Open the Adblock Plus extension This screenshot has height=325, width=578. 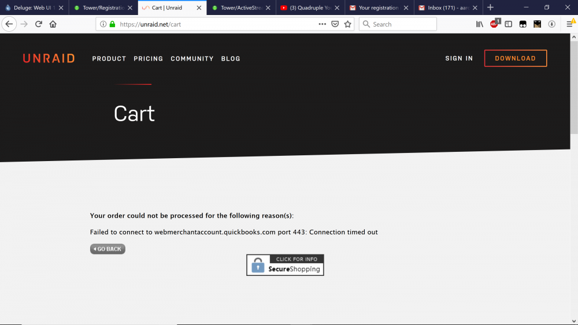click(x=494, y=24)
